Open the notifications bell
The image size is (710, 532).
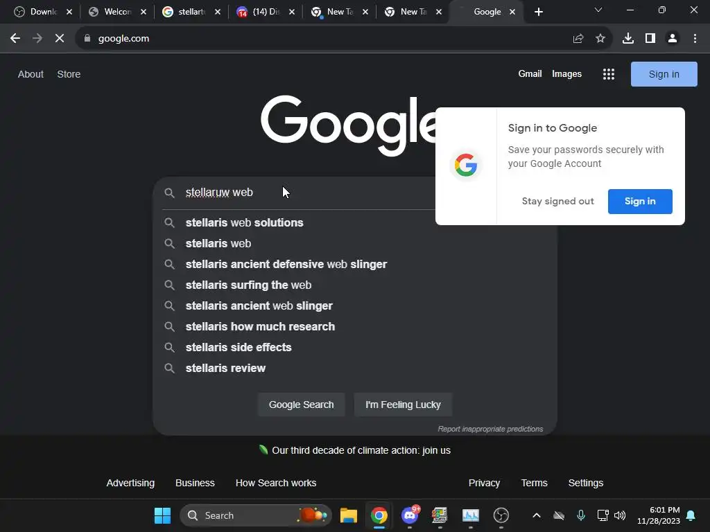tap(691, 515)
